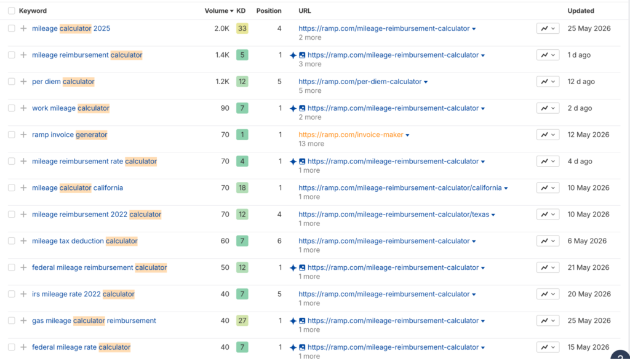This screenshot has height=359, width=630.
Task: Click the URL column header
Action: pos(305,11)
